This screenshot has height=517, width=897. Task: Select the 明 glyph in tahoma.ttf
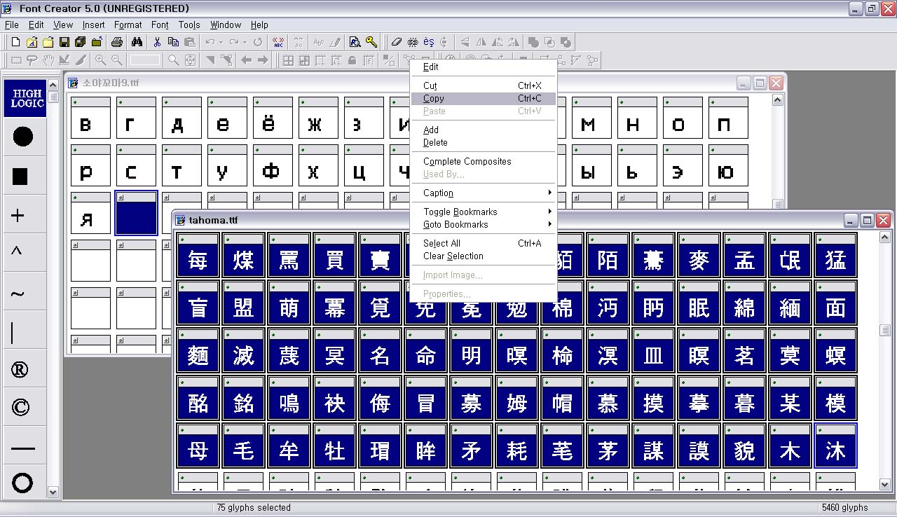(x=471, y=350)
